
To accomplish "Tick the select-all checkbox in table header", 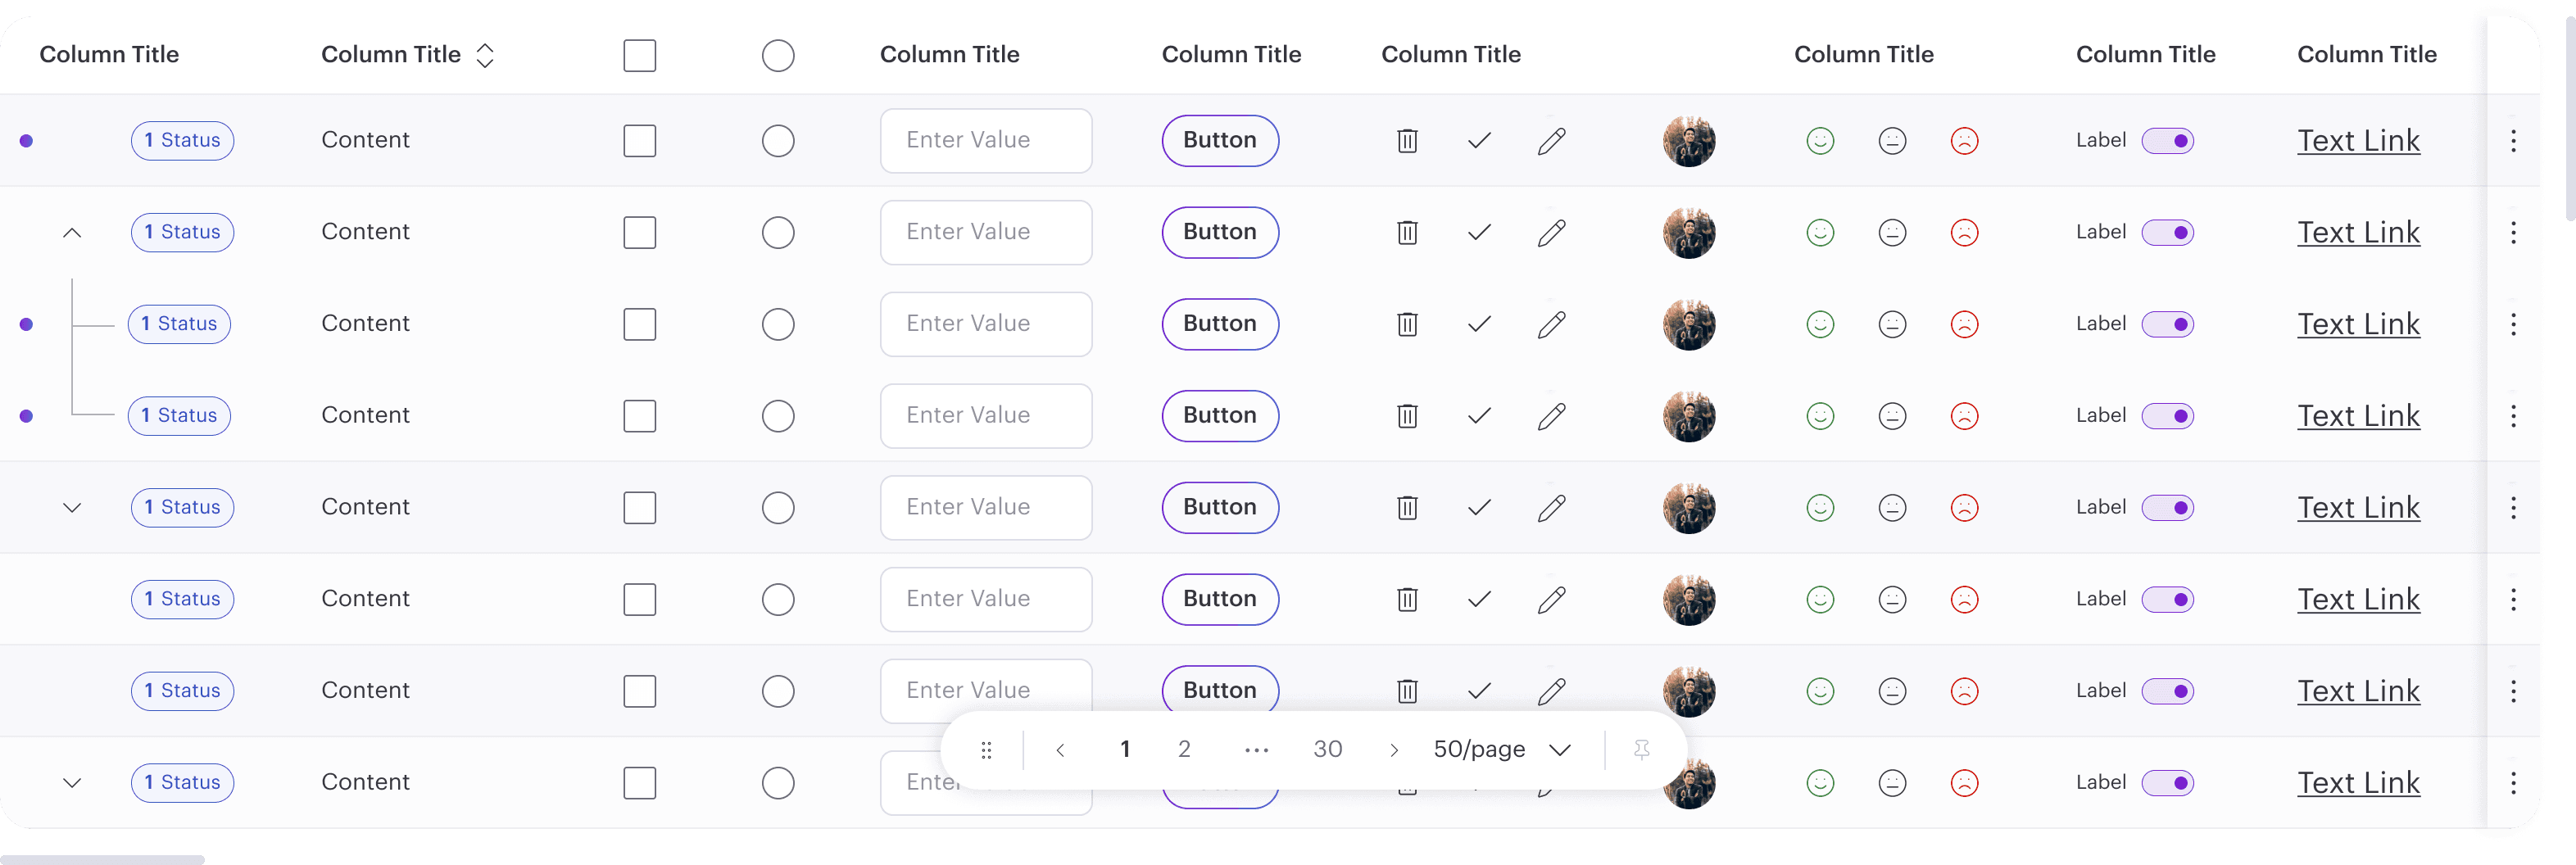I will tap(639, 55).
